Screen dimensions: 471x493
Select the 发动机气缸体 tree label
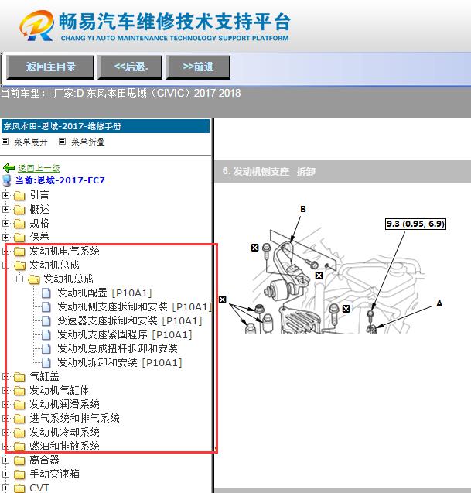(60, 391)
